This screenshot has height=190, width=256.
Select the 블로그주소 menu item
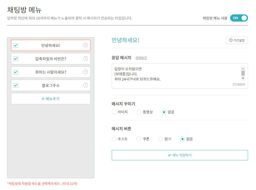tap(51, 85)
